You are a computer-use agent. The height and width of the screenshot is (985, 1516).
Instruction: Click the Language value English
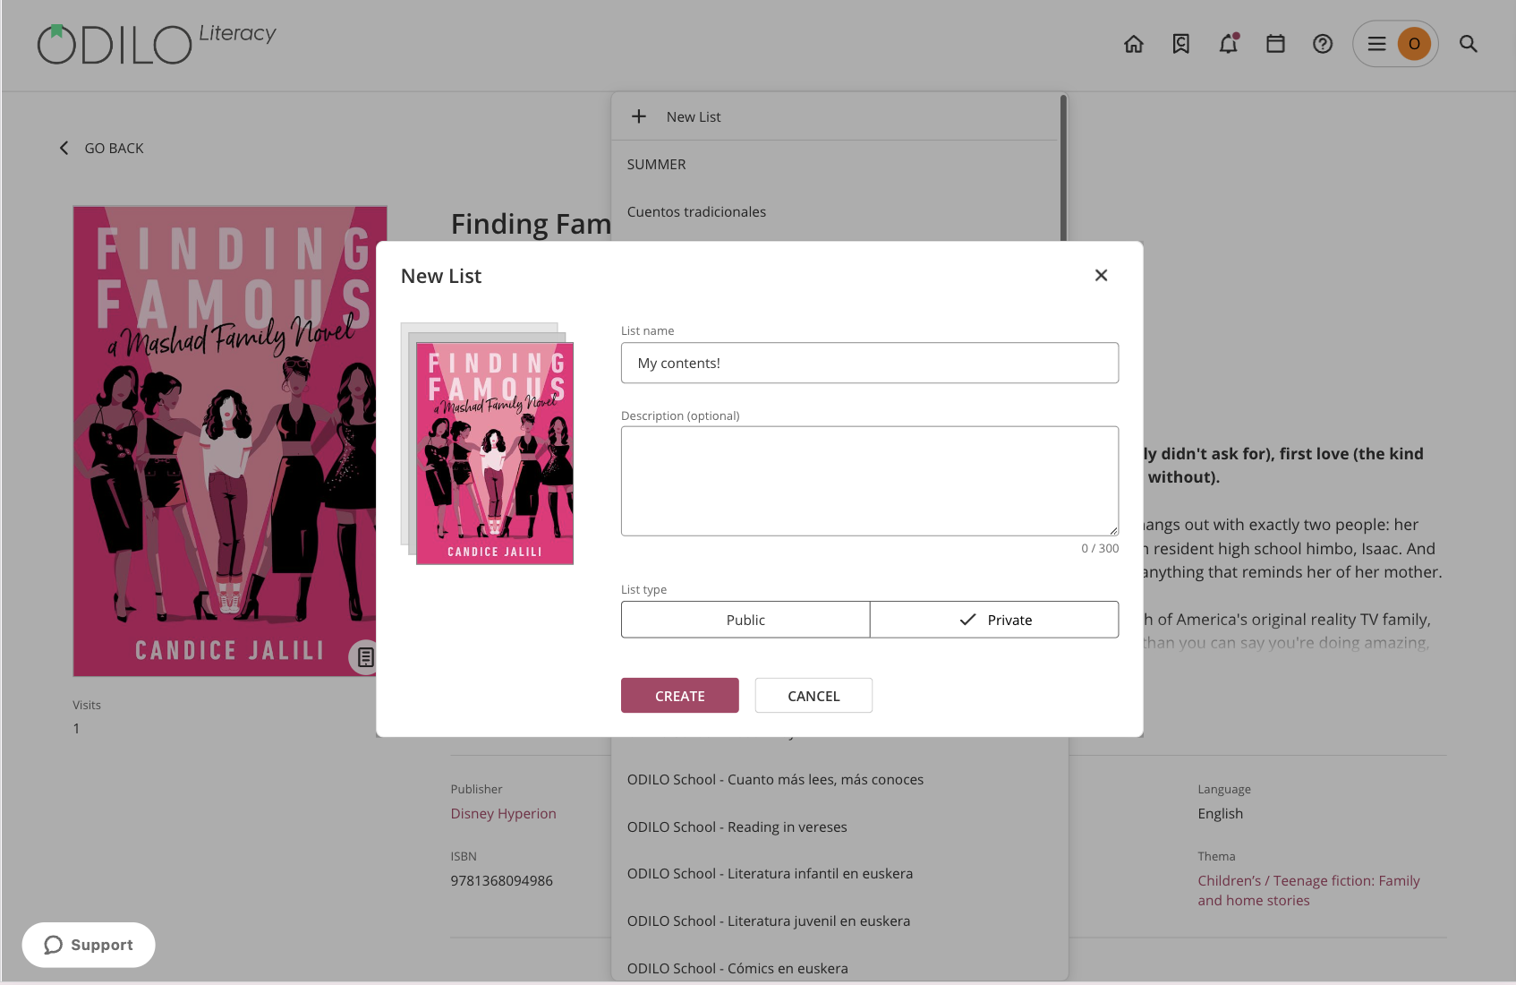pyautogui.click(x=1220, y=813)
